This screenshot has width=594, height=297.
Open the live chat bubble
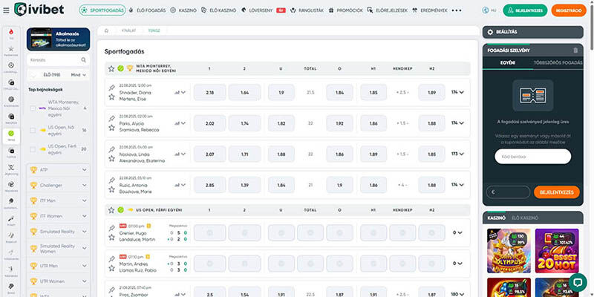tap(578, 282)
